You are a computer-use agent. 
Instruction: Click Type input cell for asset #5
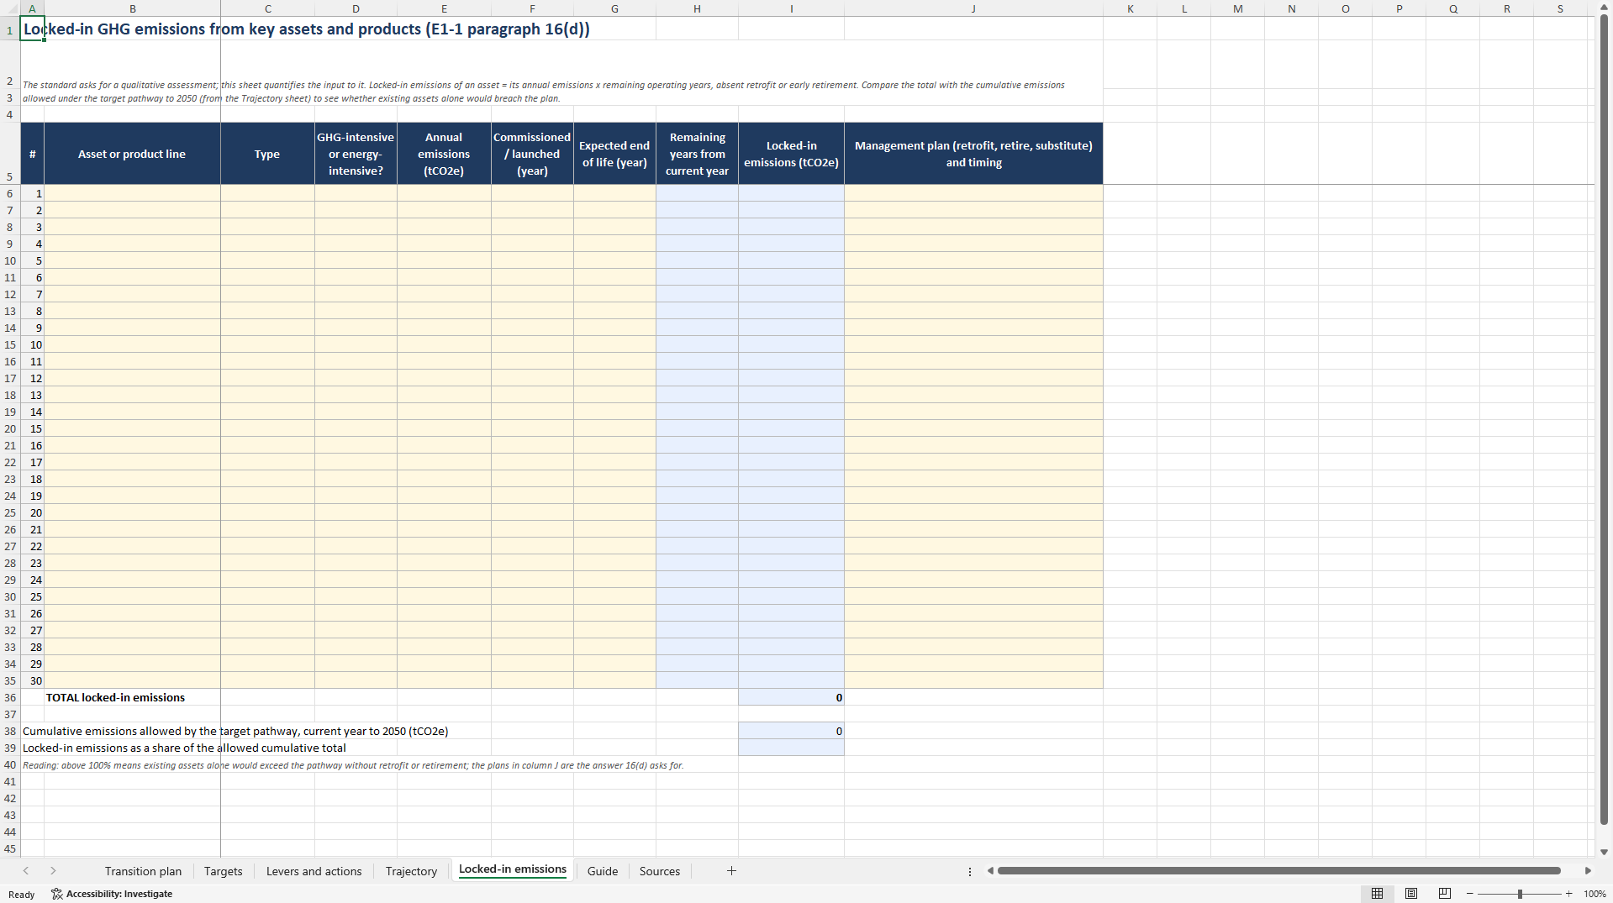267,260
